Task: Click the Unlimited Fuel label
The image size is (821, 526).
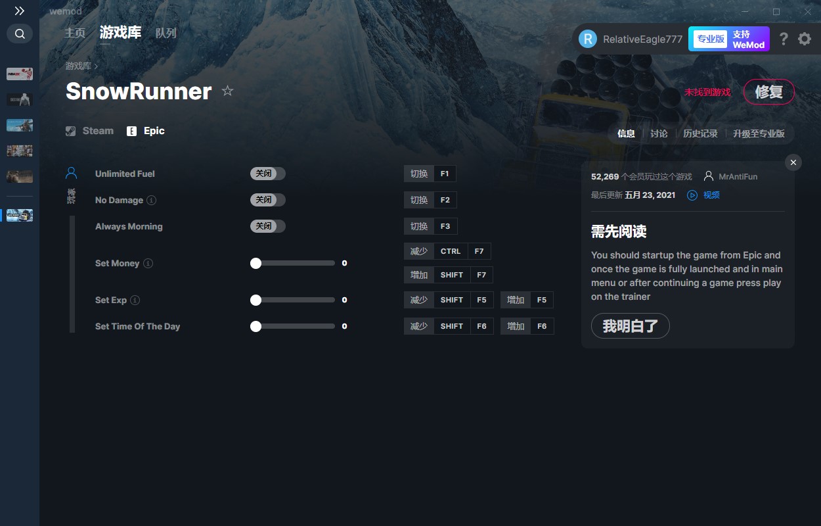Action: point(125,174)
